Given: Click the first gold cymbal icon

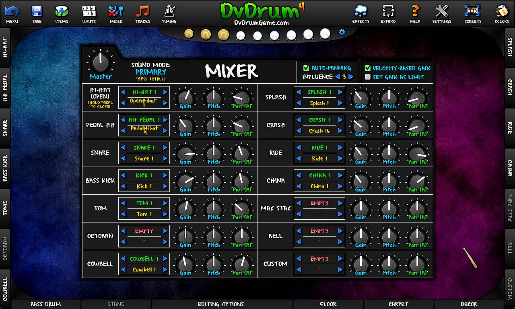Looking at the screenshot, I should (189, 34).
